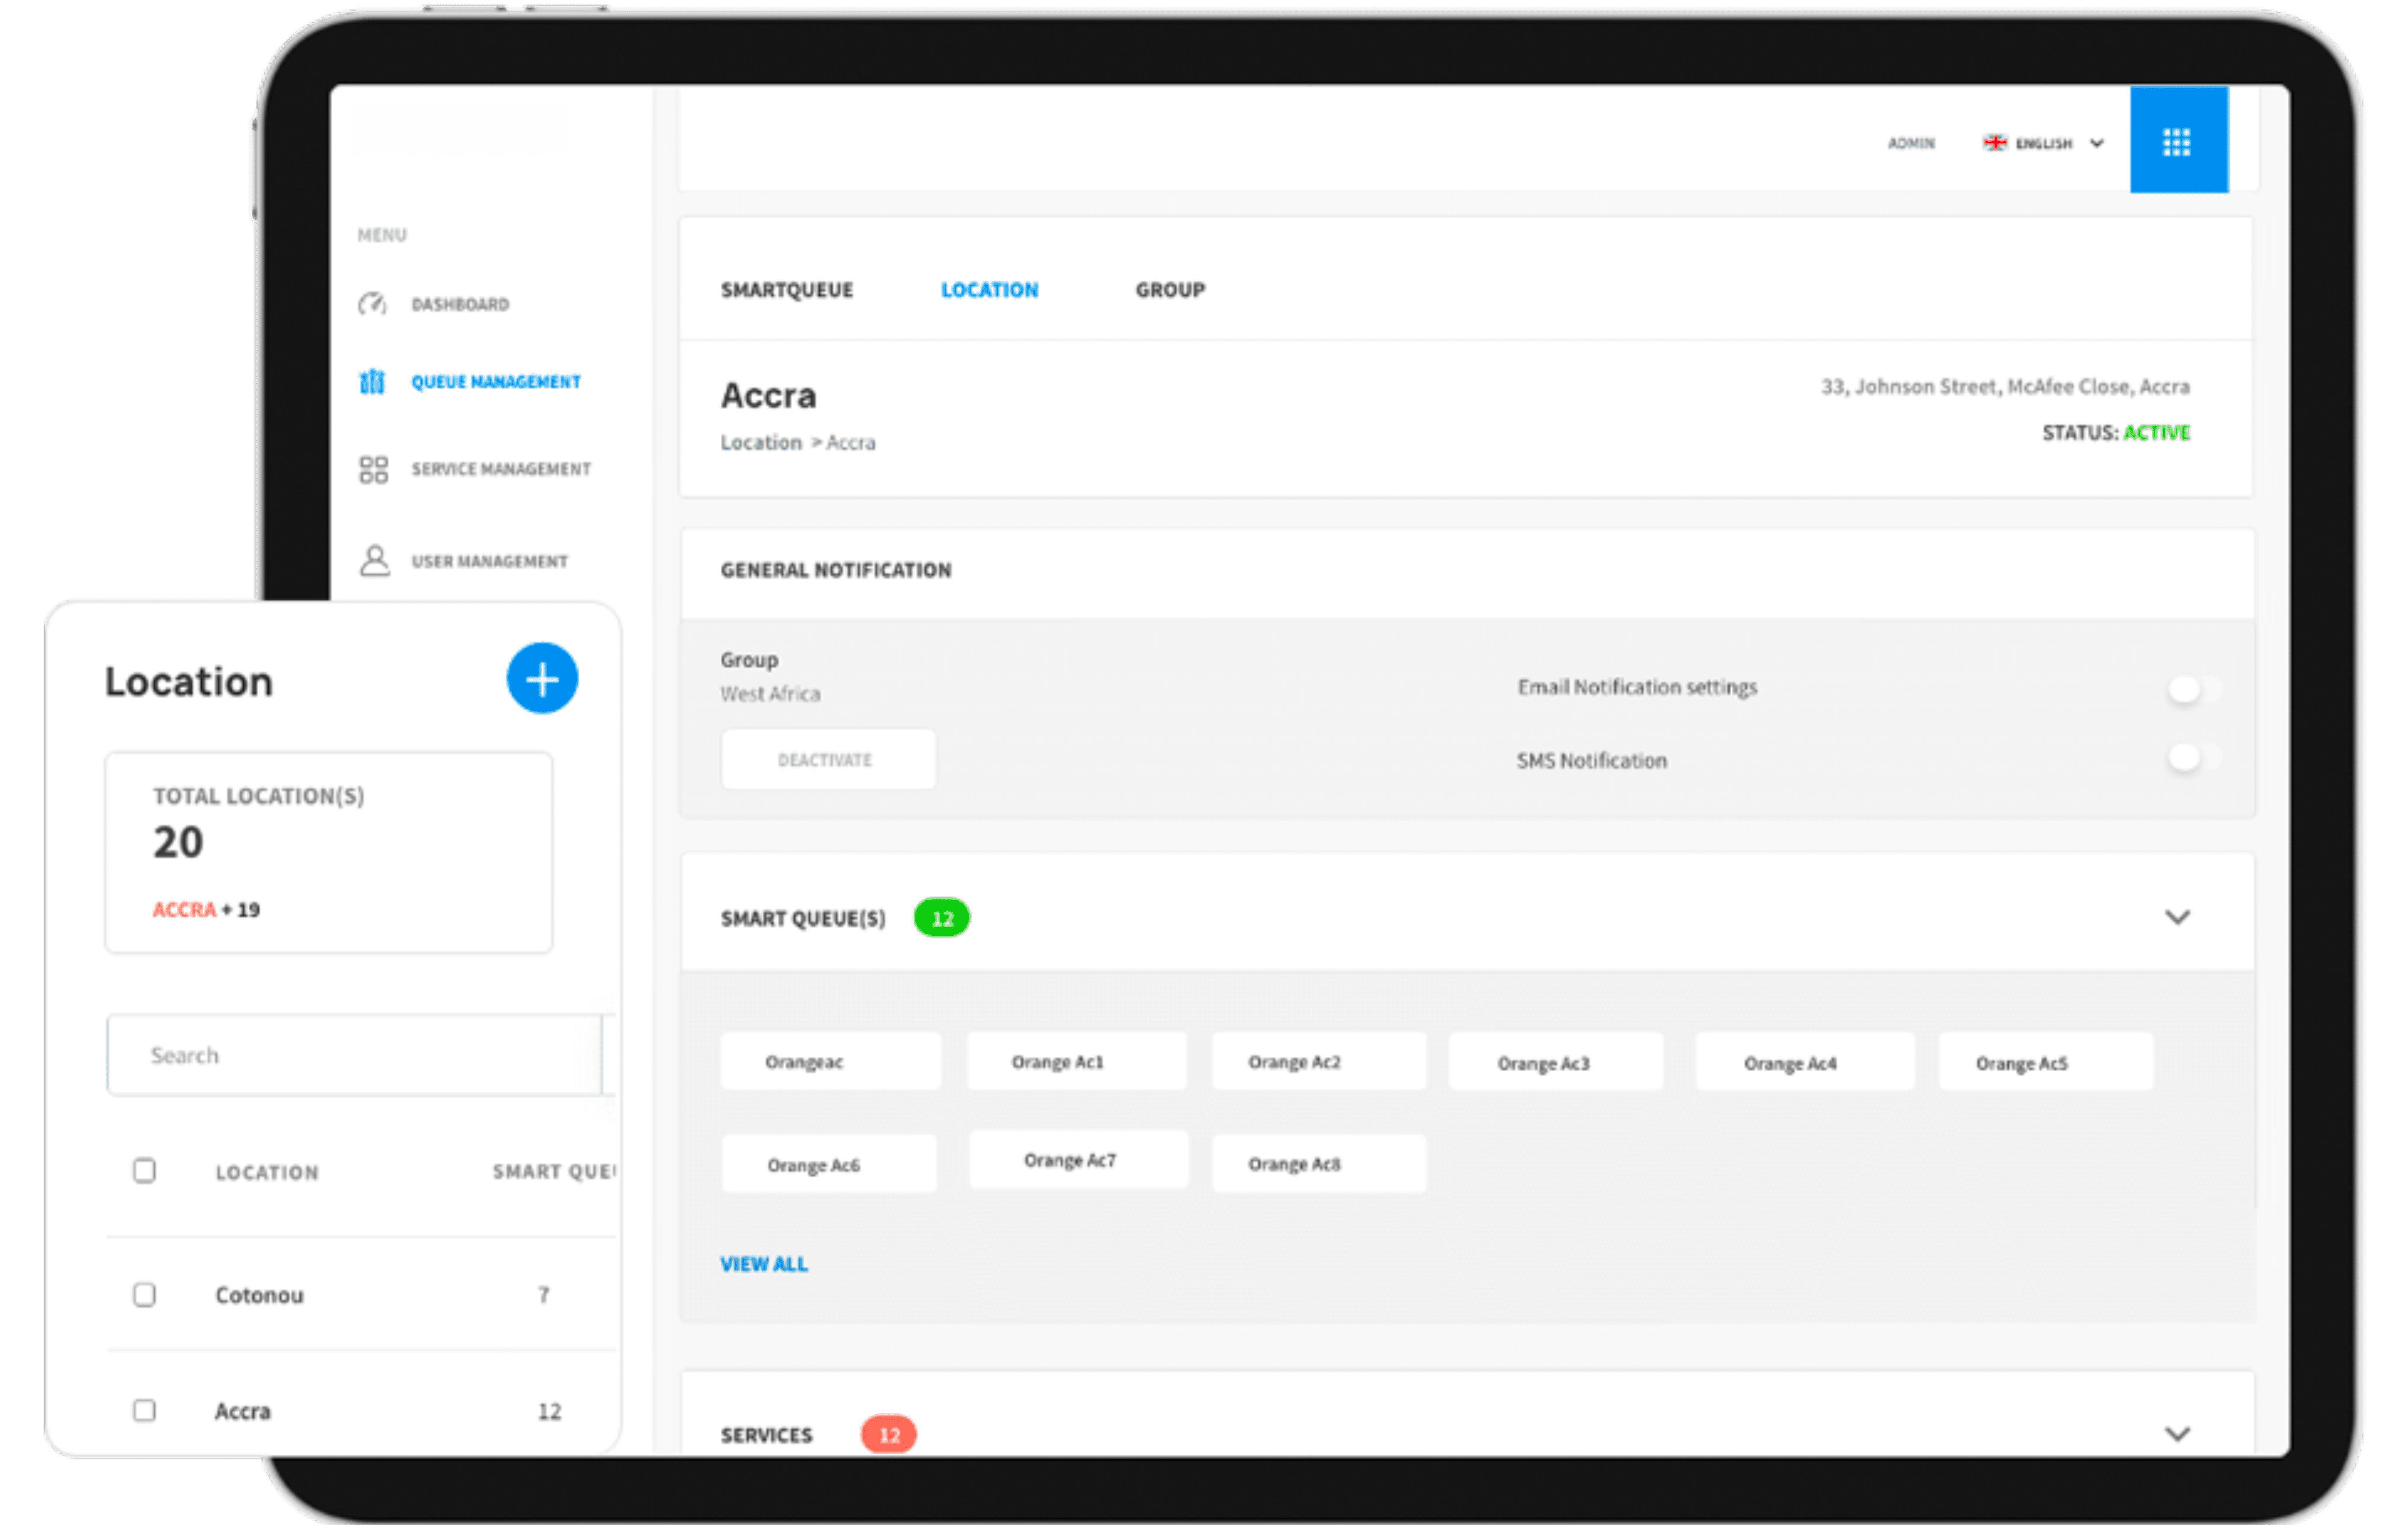Image resolution: width=2408 pixels, height=1525 pixels.
Task: Click the UK flag icon
Action: tap(1995, 143)
